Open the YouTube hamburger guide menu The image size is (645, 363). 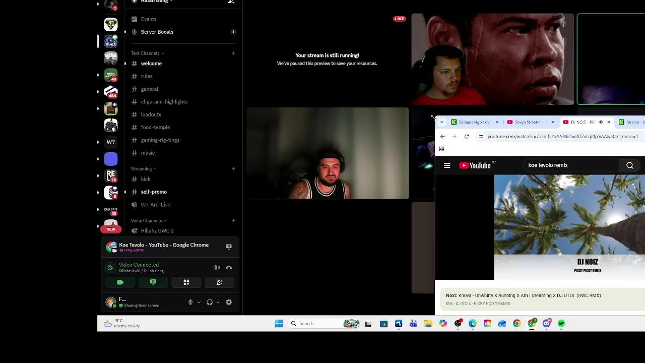tap(447, 165)
